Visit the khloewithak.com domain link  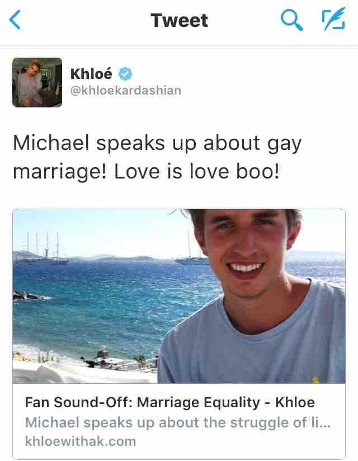tap(81, 441)
